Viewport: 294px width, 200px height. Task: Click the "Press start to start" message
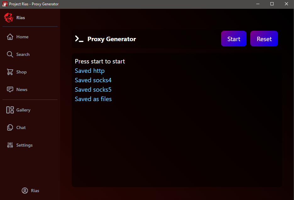100,61
